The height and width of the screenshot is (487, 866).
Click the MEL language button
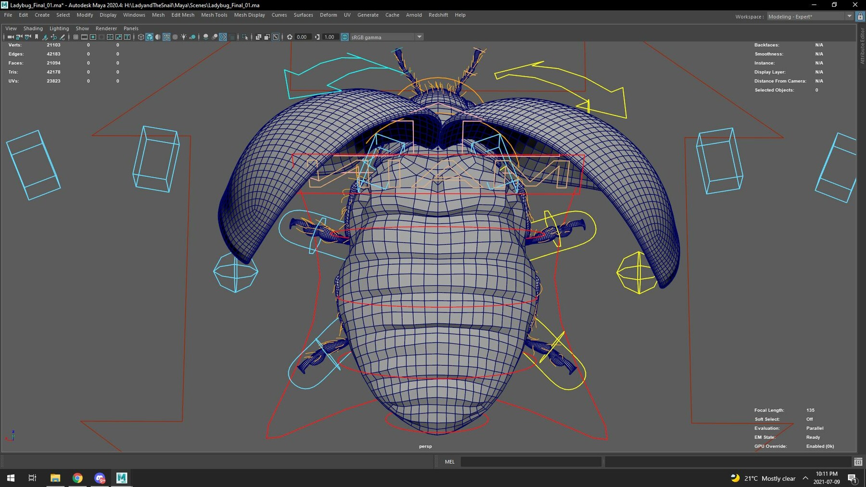coord(449,462)
